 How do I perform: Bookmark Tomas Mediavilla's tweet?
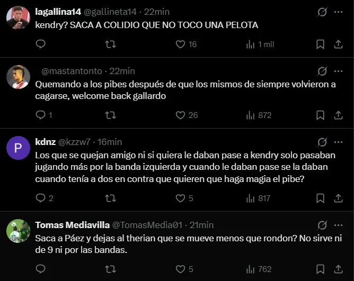click(x=320, y=269)
